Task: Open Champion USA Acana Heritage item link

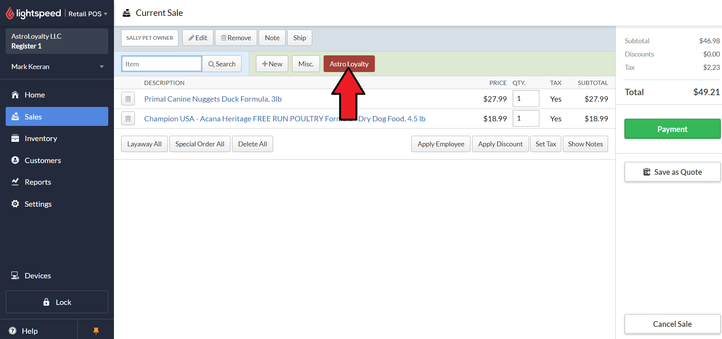Action: (284, 119)
